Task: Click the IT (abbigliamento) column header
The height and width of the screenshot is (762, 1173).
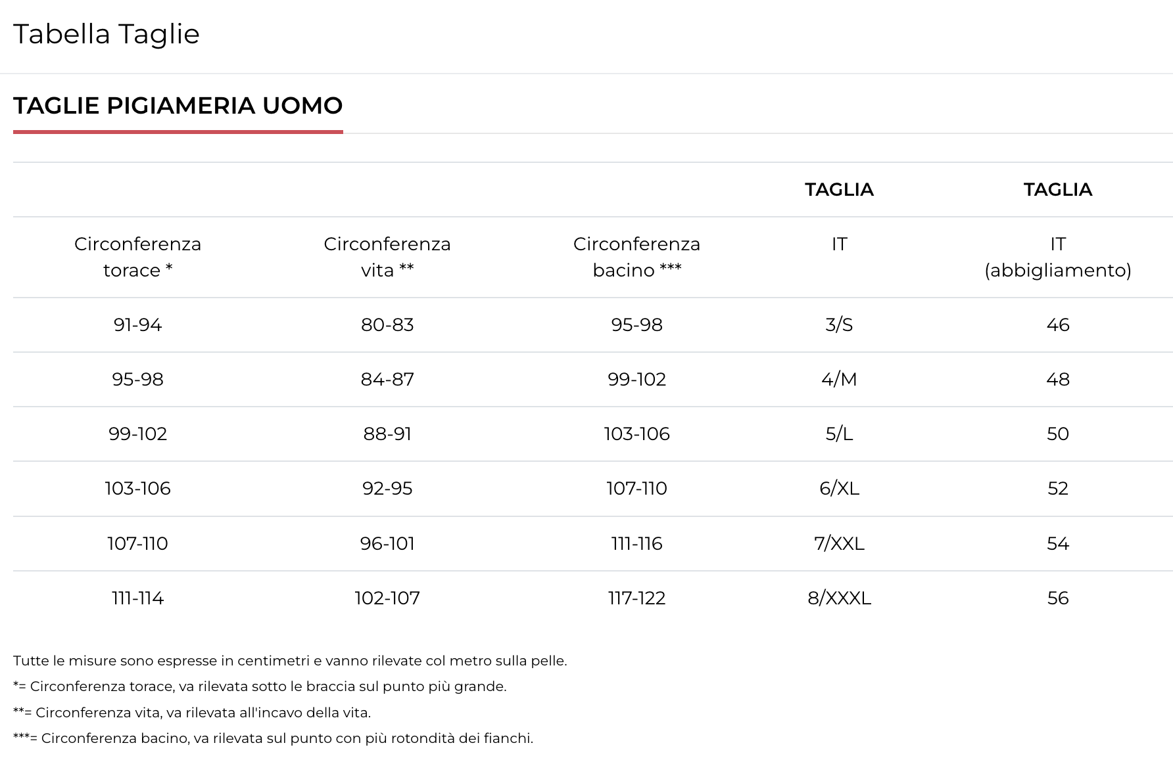Action: [x=1057, y=257]
